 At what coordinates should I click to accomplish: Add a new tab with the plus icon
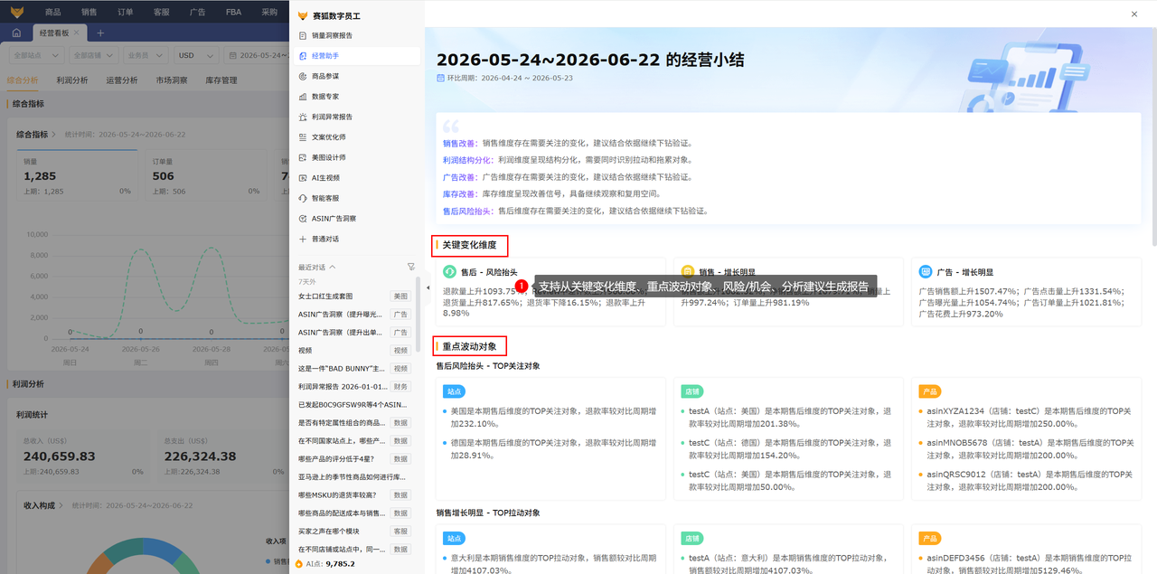pos(100,33)
